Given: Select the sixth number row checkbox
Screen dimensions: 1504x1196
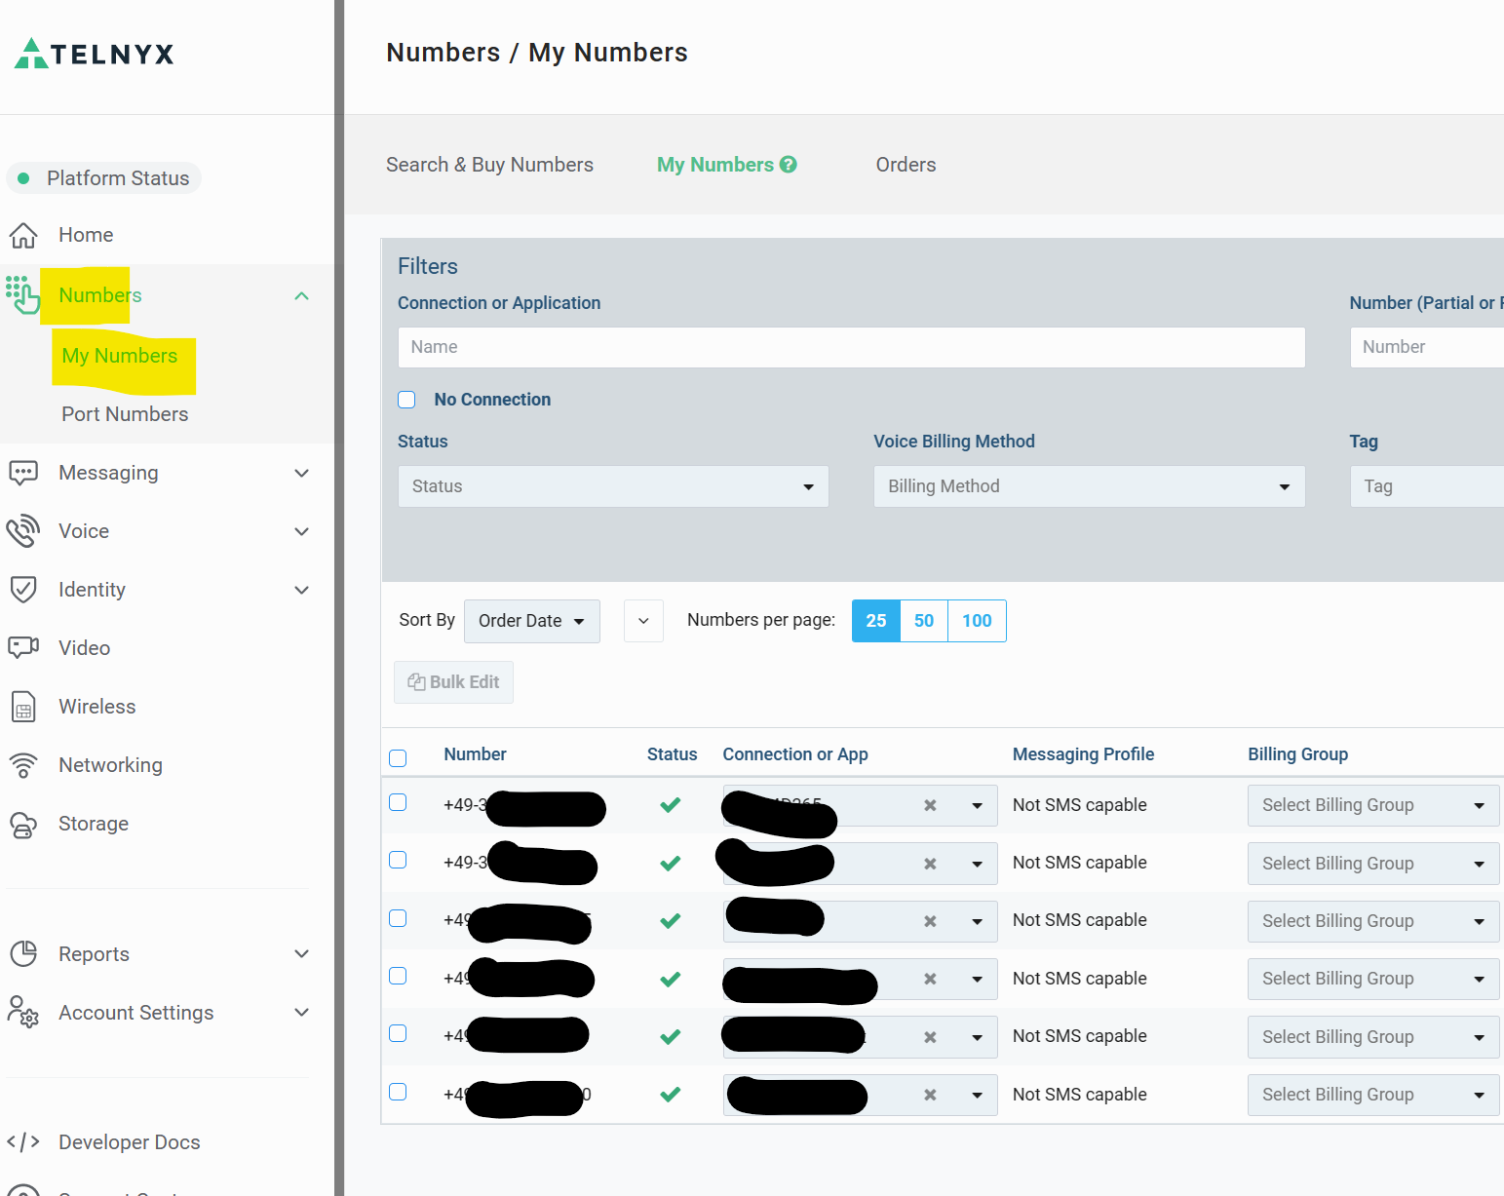Looking at the screenshot, I should [x=398, y=1092].
